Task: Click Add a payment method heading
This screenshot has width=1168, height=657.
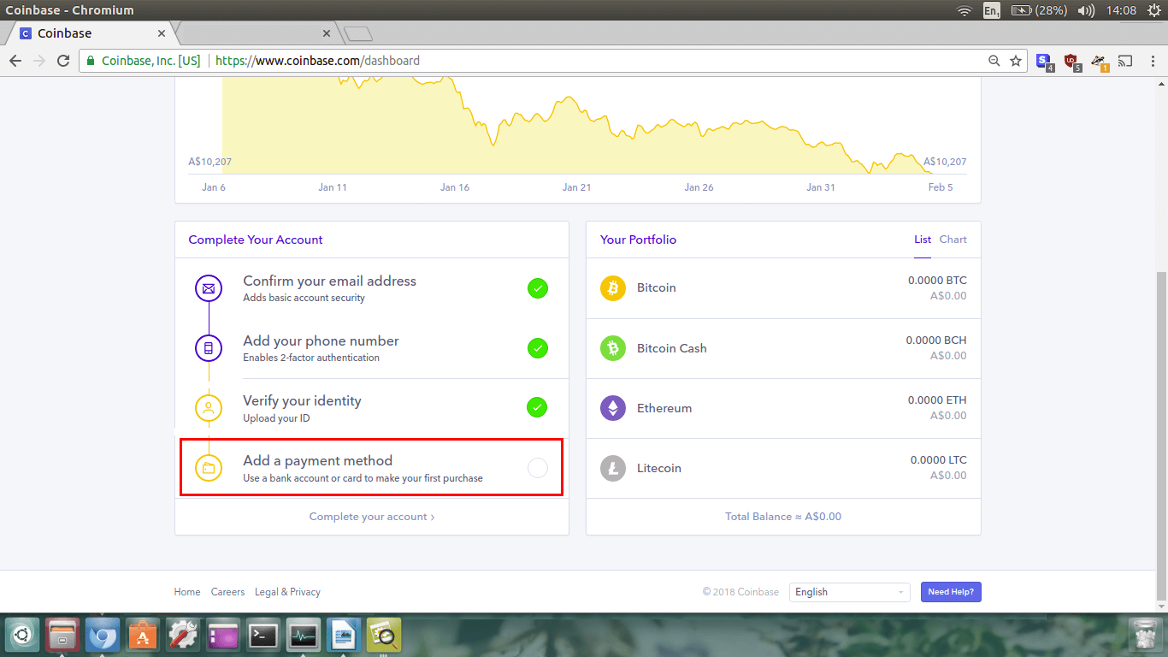Action: [x=317, y=460]
